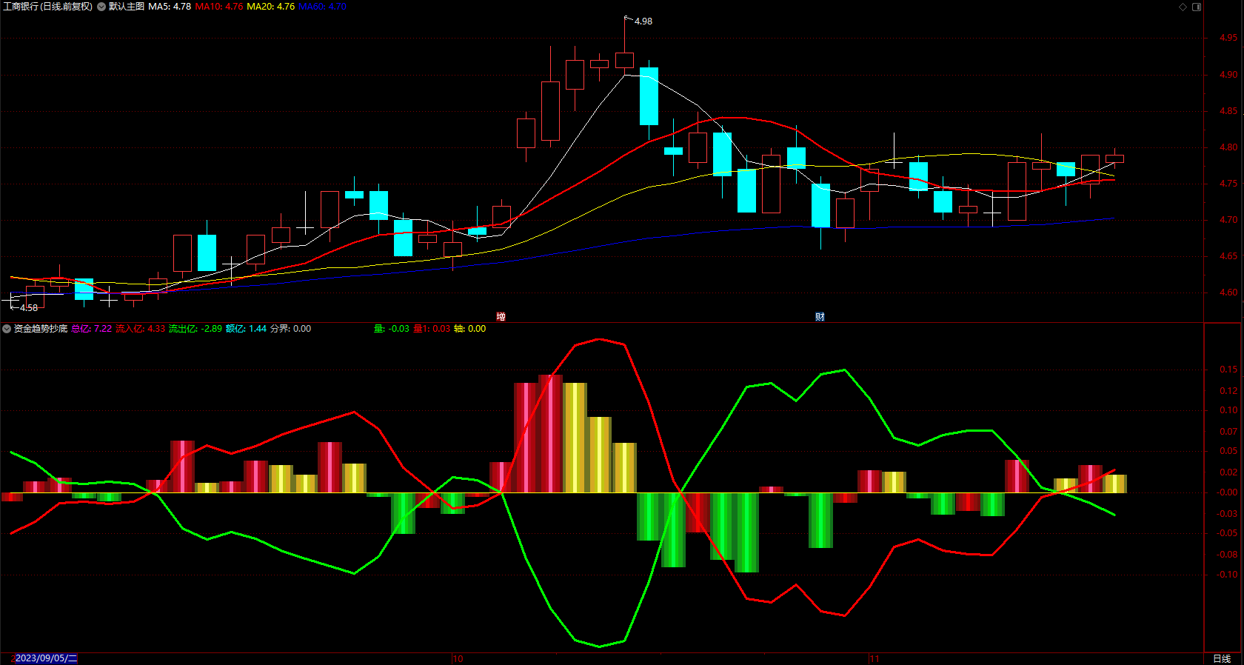
Task: Open the main chart indicator dropdown arrow
Action: point(101,7)
